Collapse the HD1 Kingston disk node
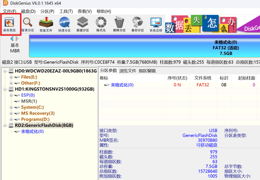 tap(5, 89)
